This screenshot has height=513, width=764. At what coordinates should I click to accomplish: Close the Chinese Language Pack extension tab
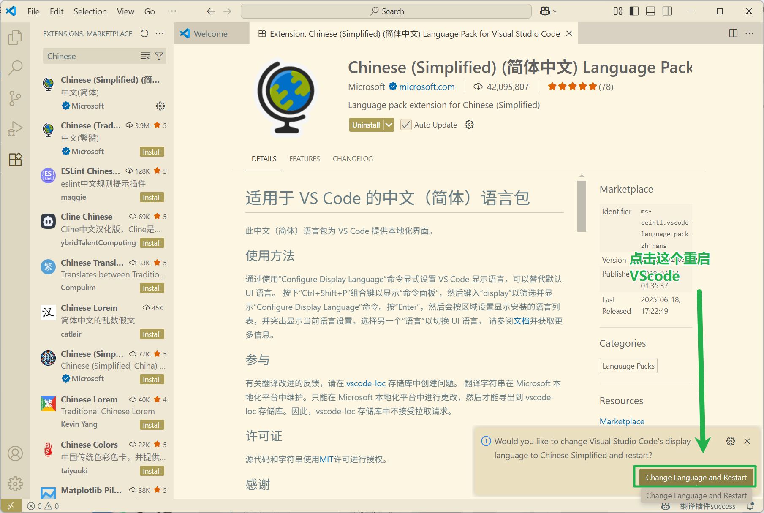coord(569,33)
